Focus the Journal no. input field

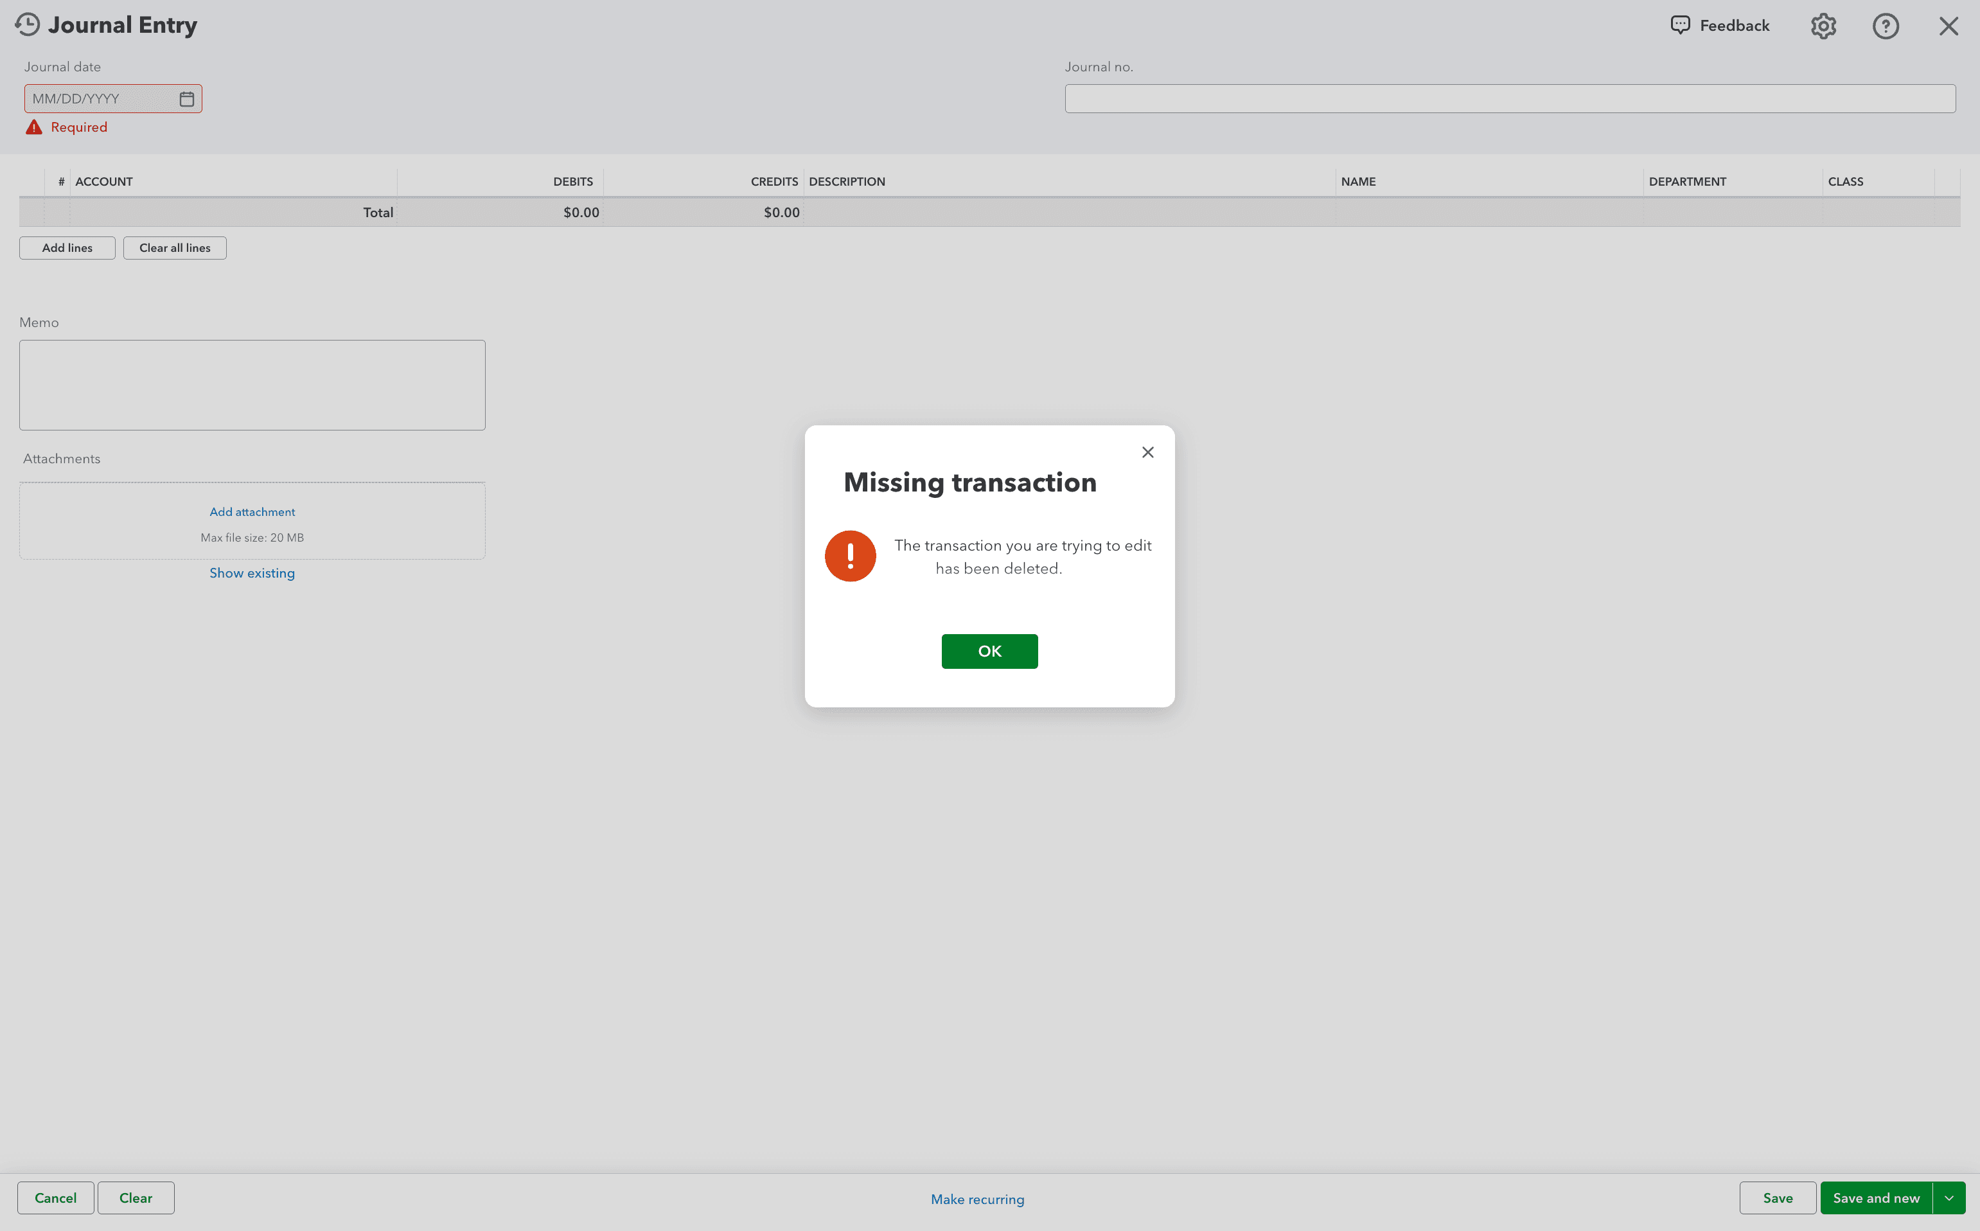(1510, 98)
